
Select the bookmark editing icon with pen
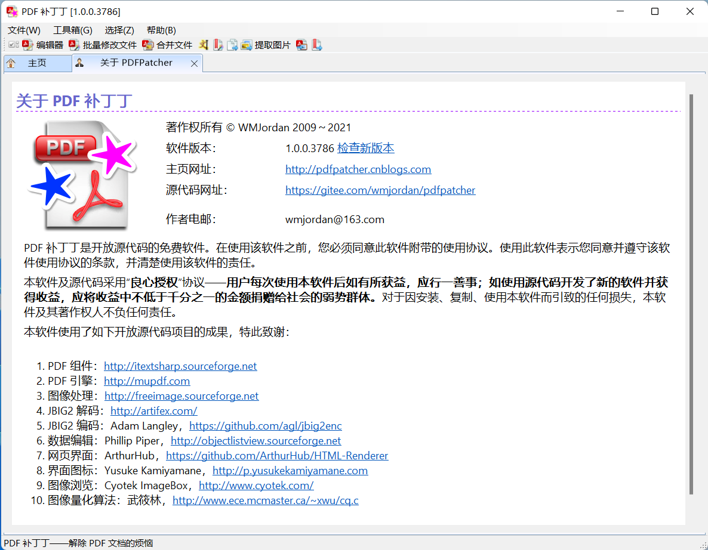pyautogui.click(x=217, y=45)
